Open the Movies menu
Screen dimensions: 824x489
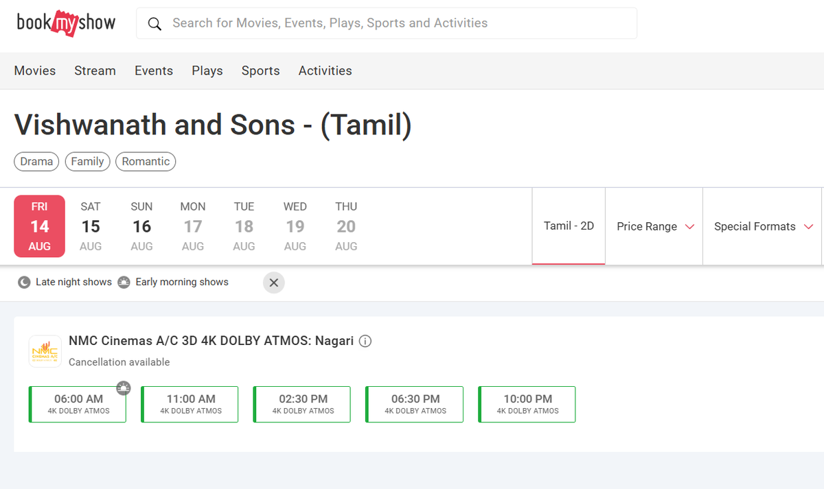[35, 71]
